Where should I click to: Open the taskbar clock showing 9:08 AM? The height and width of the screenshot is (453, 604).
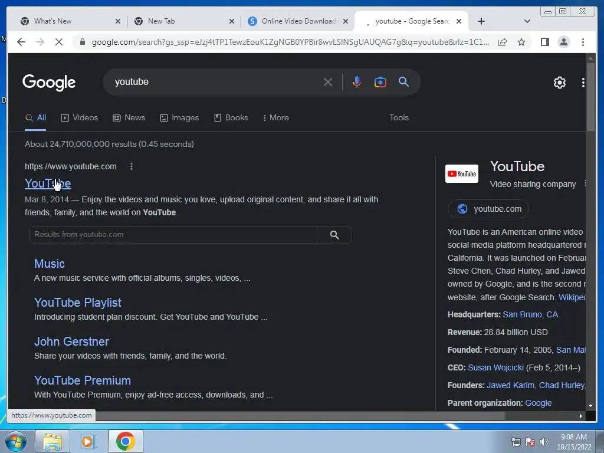click(573, 442)
